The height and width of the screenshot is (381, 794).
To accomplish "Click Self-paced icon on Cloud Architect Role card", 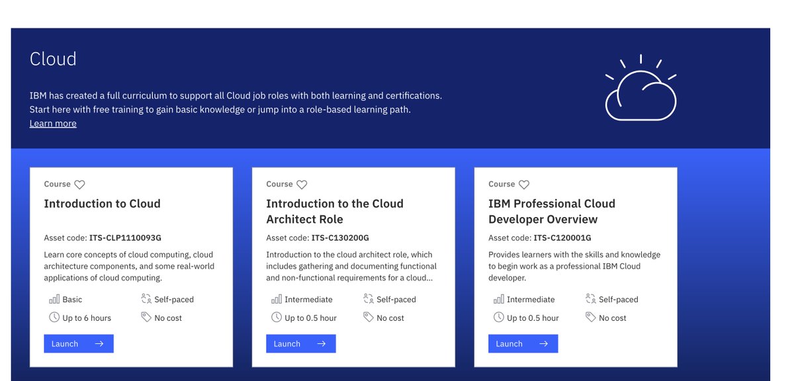I will [369, 299].
